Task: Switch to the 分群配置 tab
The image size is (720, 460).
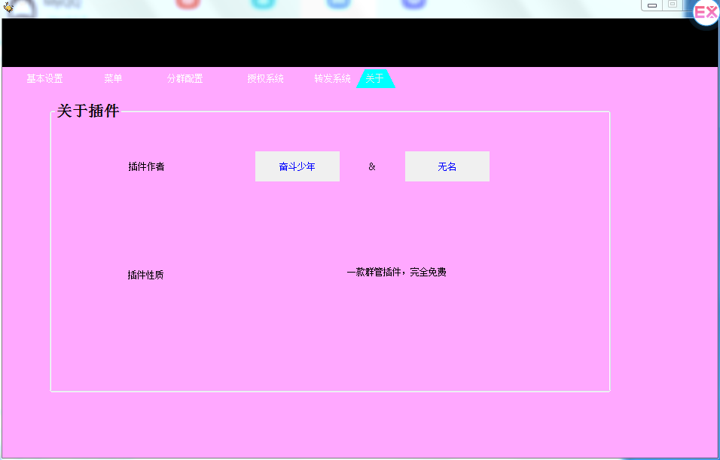Action: [x=186, y=78]
